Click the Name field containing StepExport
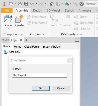This screenshot has height=106, width=98. [x=39, y=75]
